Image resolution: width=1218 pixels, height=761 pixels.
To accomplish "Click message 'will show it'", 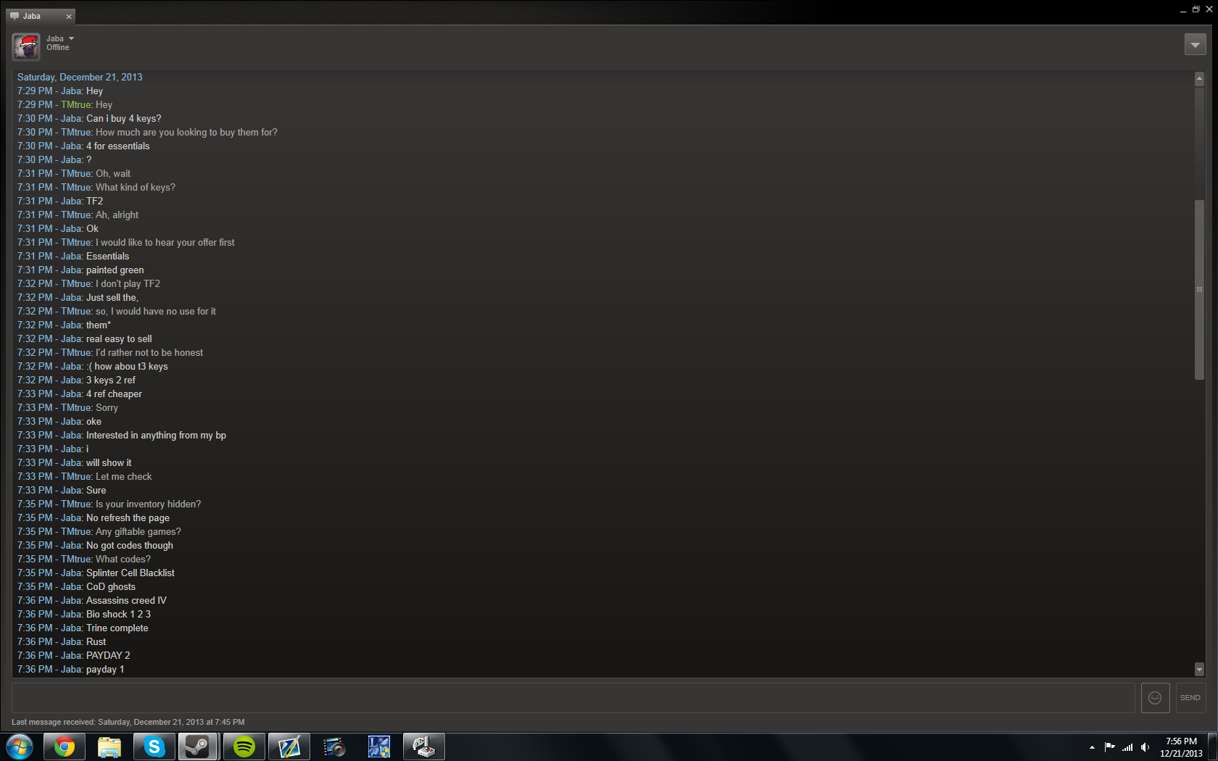I will (x=109, y=463).
